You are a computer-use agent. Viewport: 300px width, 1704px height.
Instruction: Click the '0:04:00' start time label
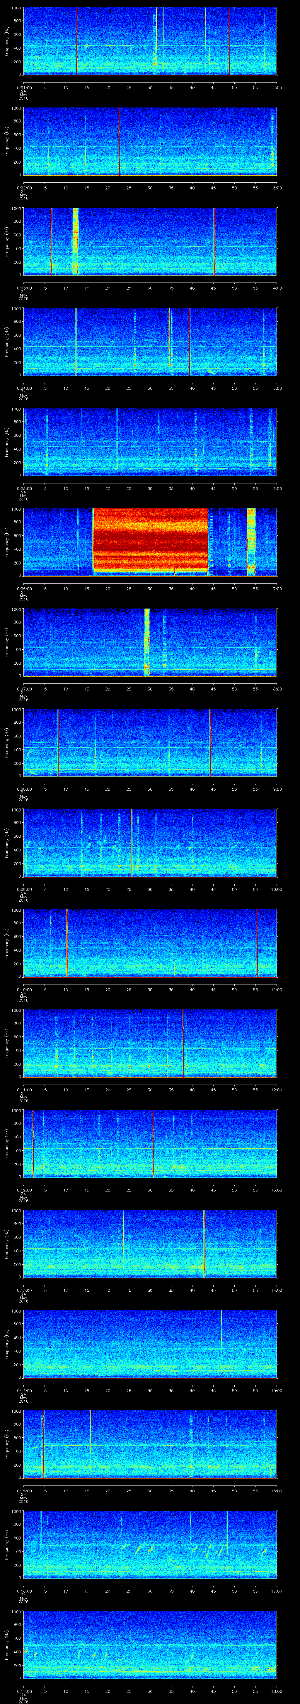click(24, 388)
